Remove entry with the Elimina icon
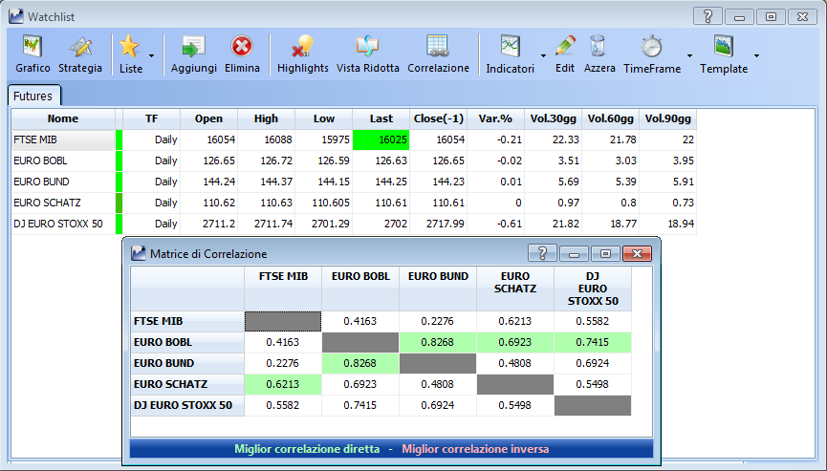This screenshot has width=827, height=471. (242, 54)
